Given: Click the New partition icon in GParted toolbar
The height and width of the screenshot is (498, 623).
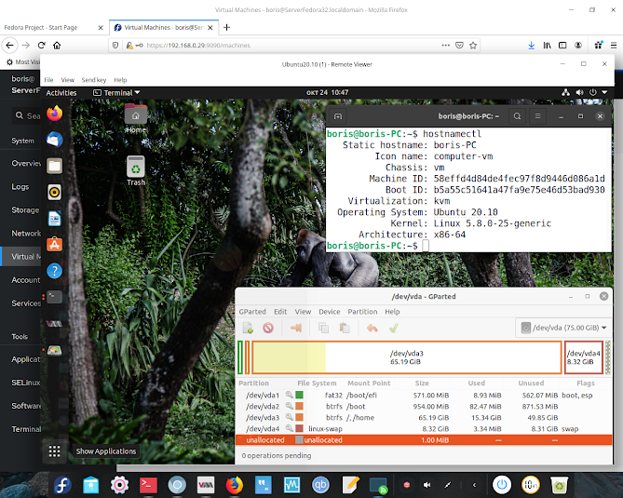Looking at the screenshot, I should (x=248, y=328).
